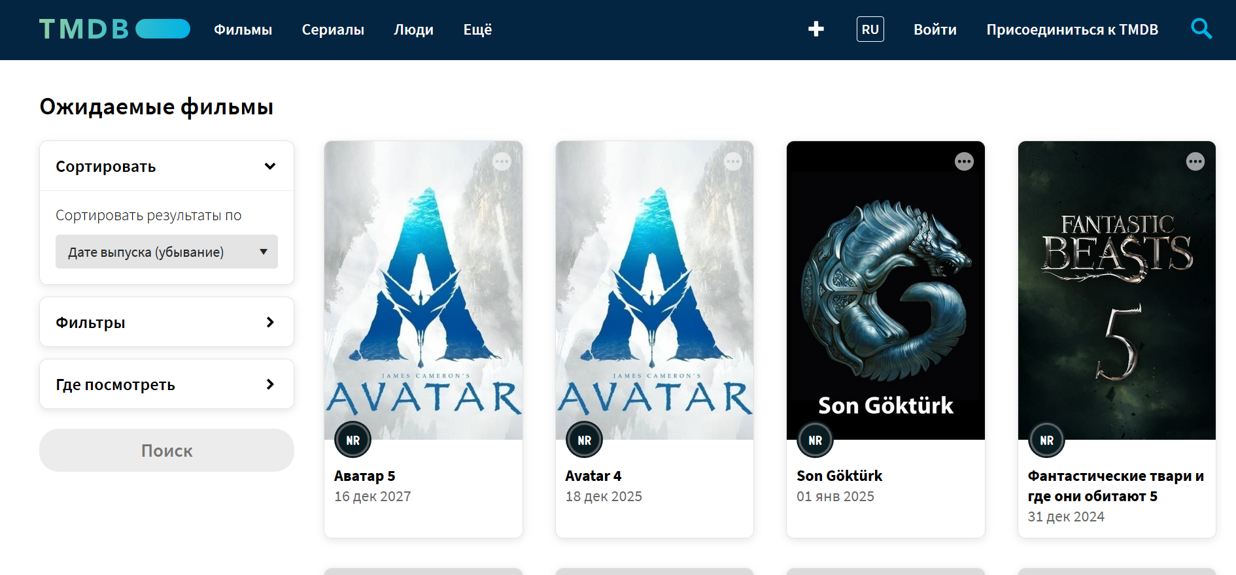Screen dimensions: 1236x575
Task: Open the Сериалы menu
Action: click(333, 29)
